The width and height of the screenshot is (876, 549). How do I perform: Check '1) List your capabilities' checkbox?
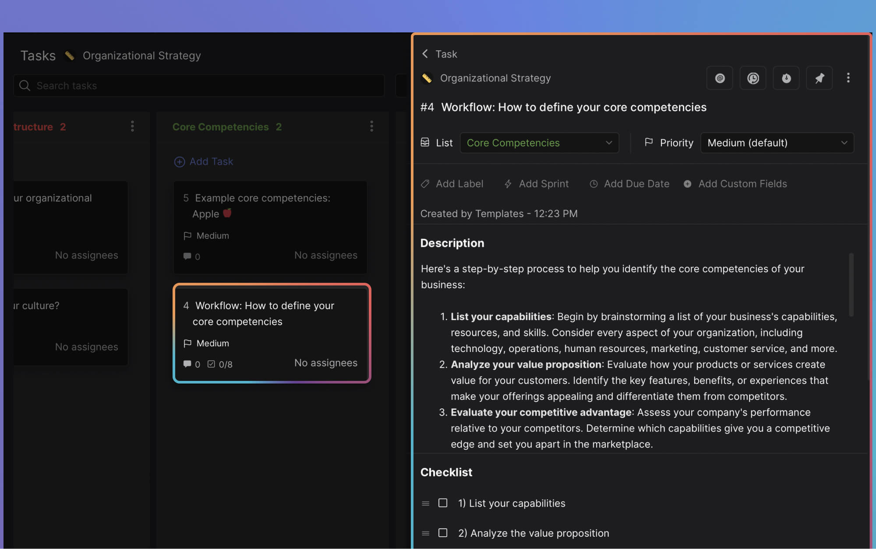point(443,503)
